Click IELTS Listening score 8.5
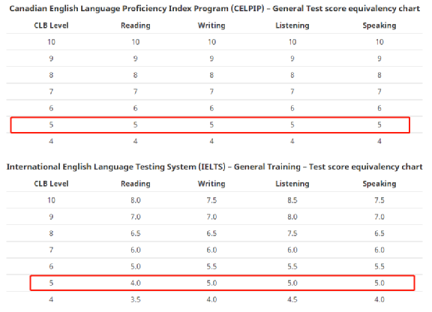 [x=292, y=200]
